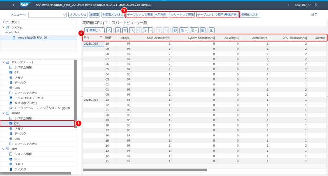Select LAN under 前時間

17,139
